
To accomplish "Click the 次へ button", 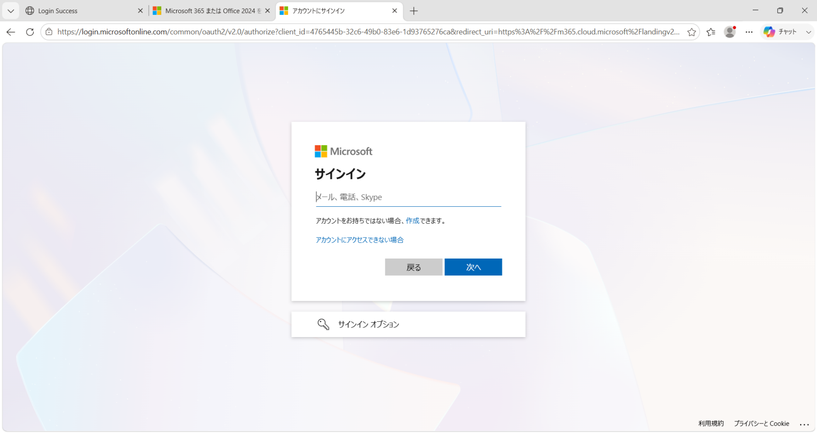I will [473, 267].
